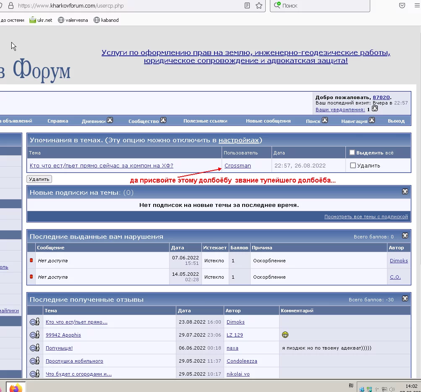This screenshot has width=421, height=392.
Task: Expand the 'Поиск' dropdown in navbar
Action: [324, 120]
